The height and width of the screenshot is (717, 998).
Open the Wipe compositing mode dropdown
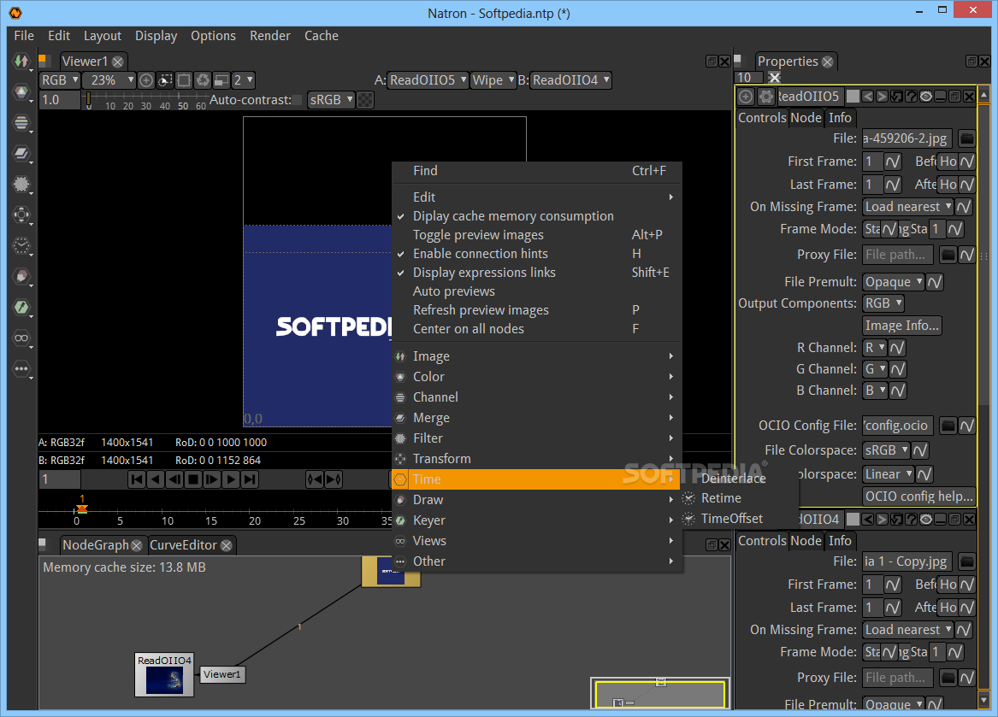(493, 80)
